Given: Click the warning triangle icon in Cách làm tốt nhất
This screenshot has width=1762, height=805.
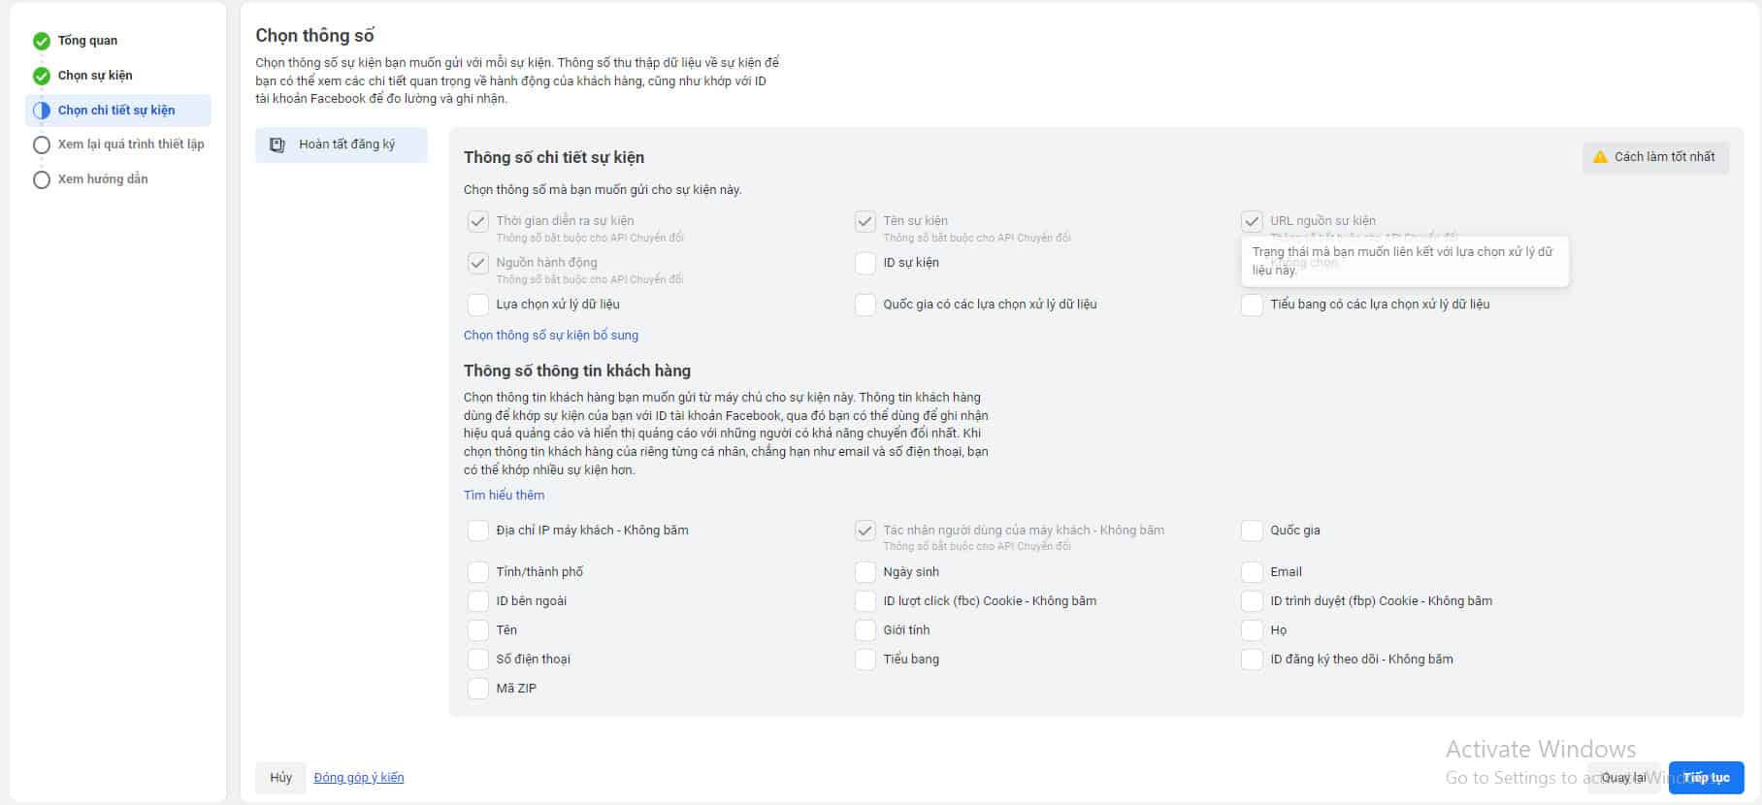Looking at the screenshot, I should pos(1600,157).
